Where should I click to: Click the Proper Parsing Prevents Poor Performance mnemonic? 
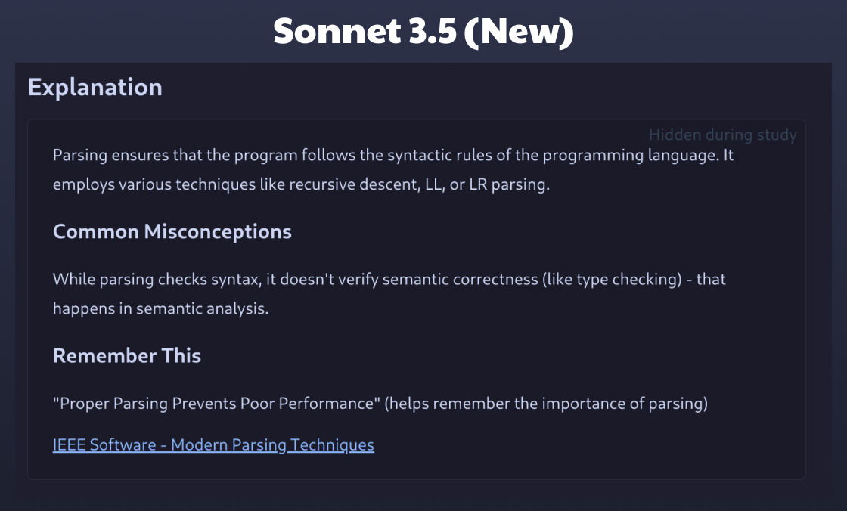point(216,404)
